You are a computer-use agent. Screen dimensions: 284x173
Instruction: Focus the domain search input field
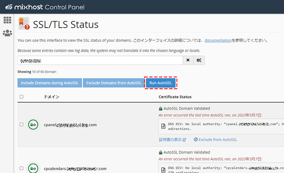point(100,60)
